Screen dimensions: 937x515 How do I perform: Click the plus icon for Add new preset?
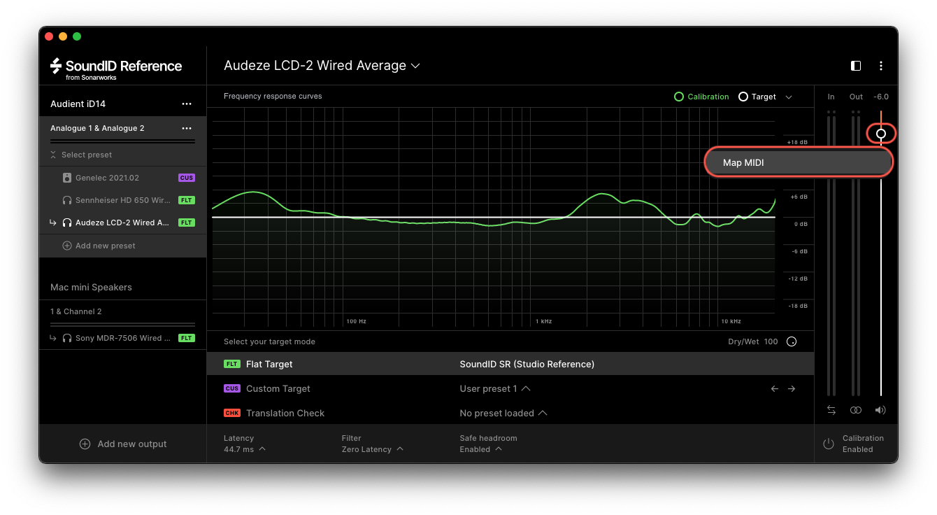67,246
